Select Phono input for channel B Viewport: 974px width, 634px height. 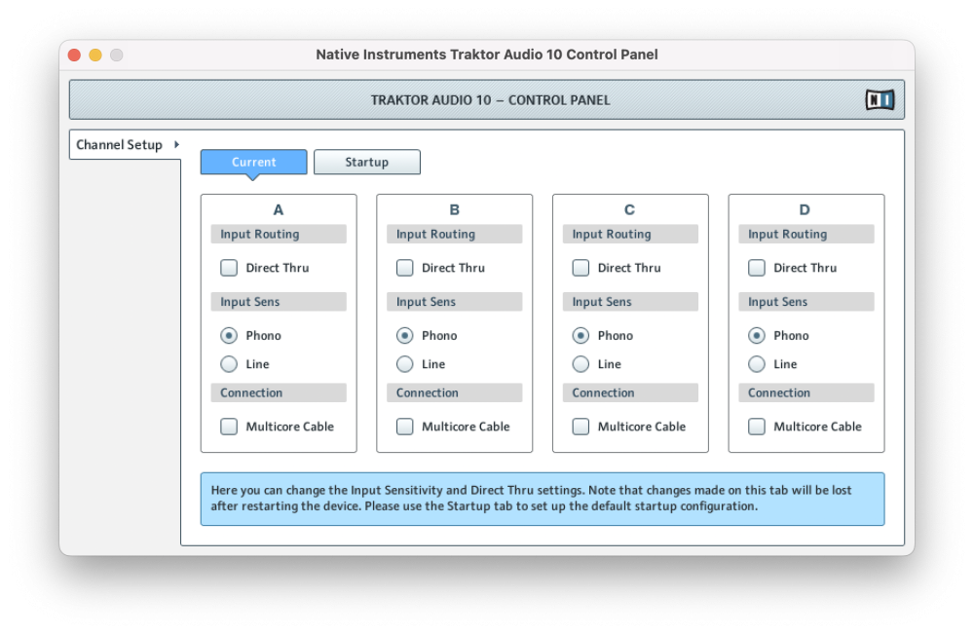point(405,335)
